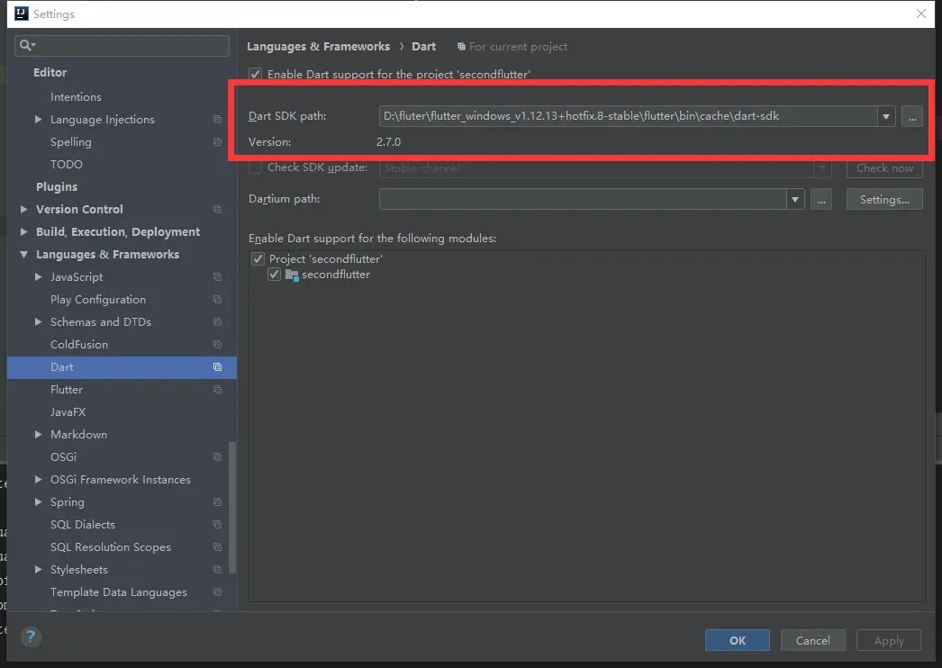This screenshot has width=942, height=668.
Task: Open the TODO settings page
Action: pyautogui.click(x=66, y=164)
